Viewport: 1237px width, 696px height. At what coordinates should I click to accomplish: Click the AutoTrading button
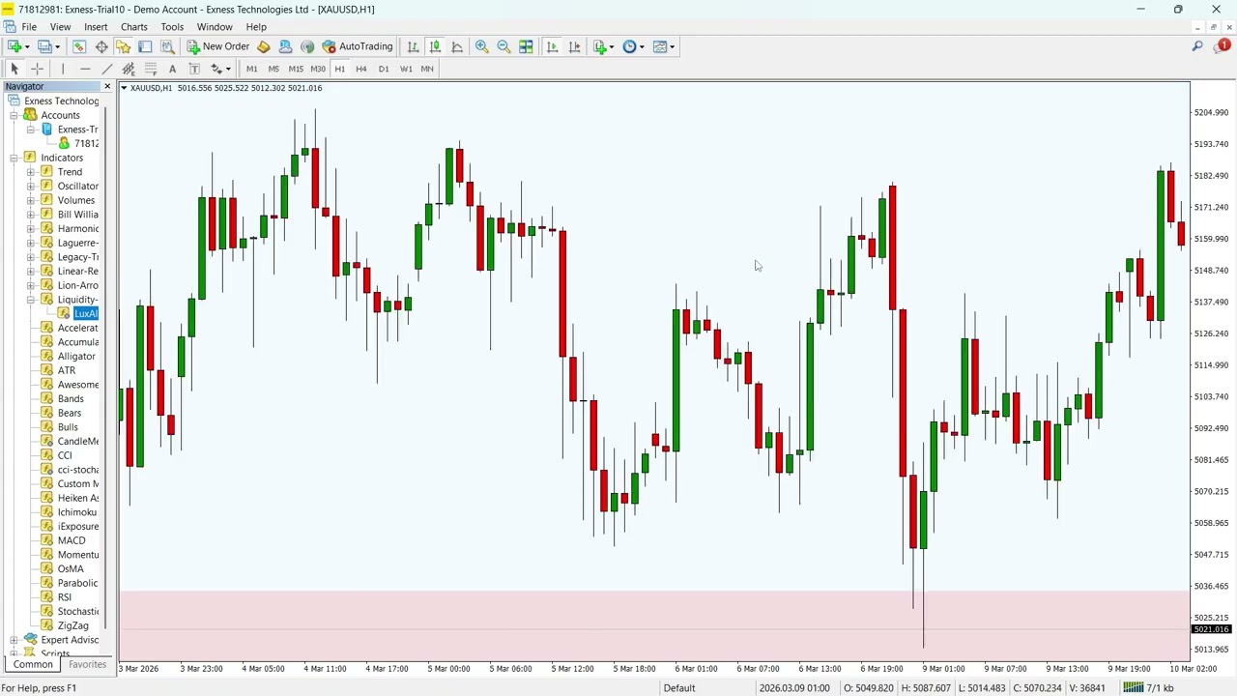(358, 46)
